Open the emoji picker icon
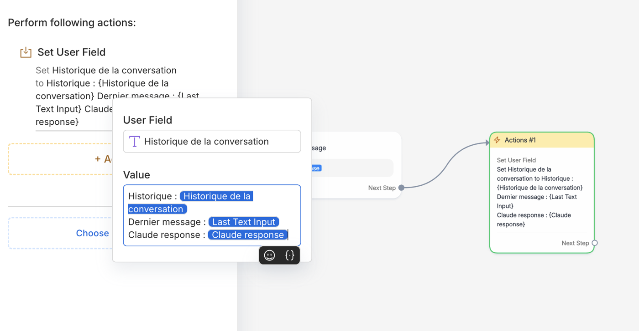Viewport: 639px width, 331px height. pyautogui.click(x=270, y=255)
